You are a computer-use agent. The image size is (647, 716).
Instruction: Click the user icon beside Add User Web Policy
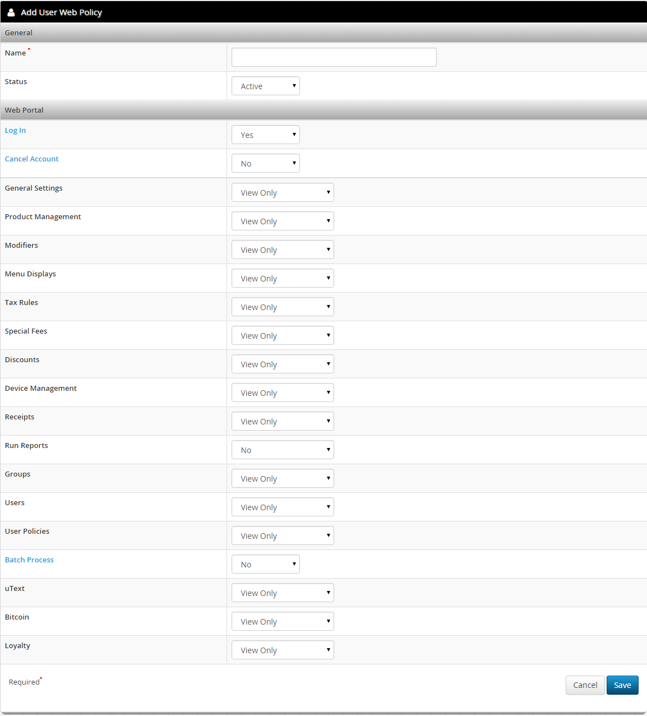click(11, 12)
